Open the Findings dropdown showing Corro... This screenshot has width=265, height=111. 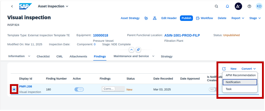tap(113, 89)
